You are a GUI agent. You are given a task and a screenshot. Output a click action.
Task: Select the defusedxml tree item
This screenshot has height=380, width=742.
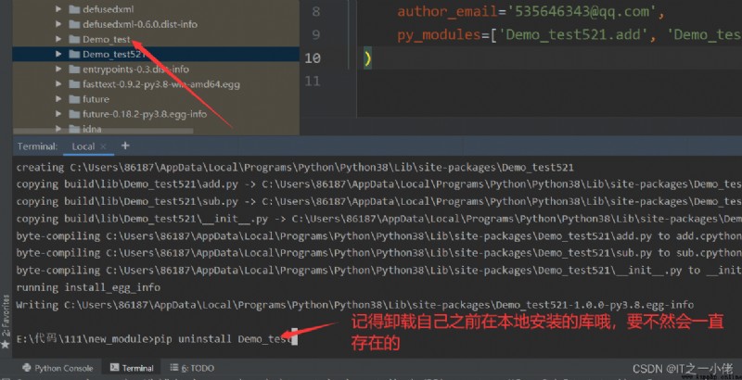click(108, 9)
